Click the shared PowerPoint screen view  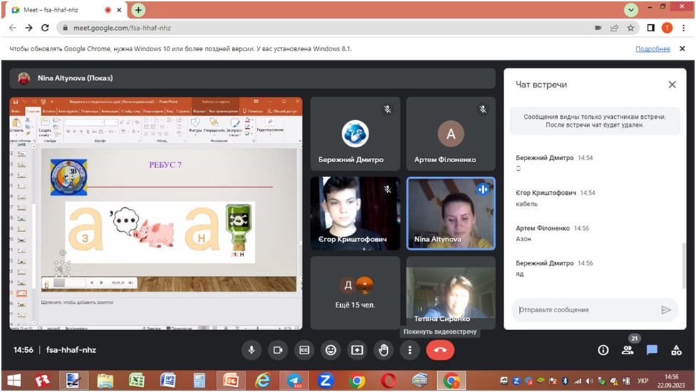click(156, 213)
